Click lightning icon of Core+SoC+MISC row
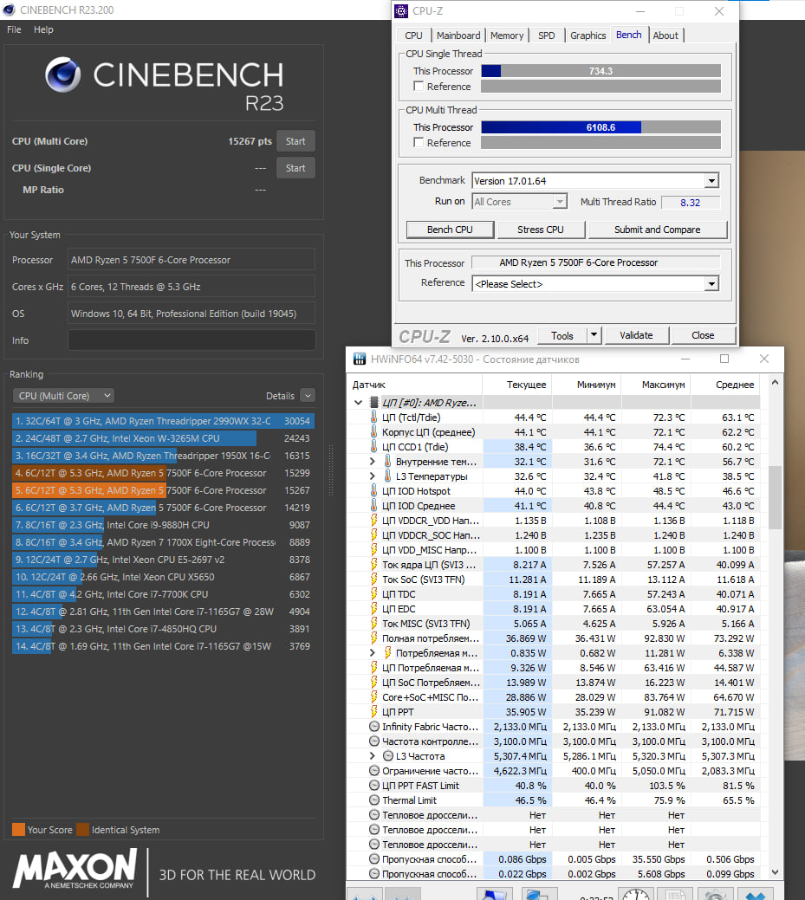The image size is (805, 900). click(x=373, y=696)
